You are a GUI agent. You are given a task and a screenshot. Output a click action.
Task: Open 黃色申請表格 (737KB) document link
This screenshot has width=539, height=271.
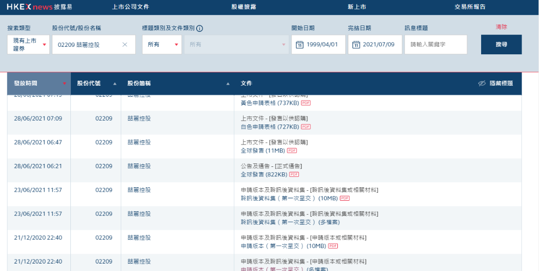click(270, 103)
